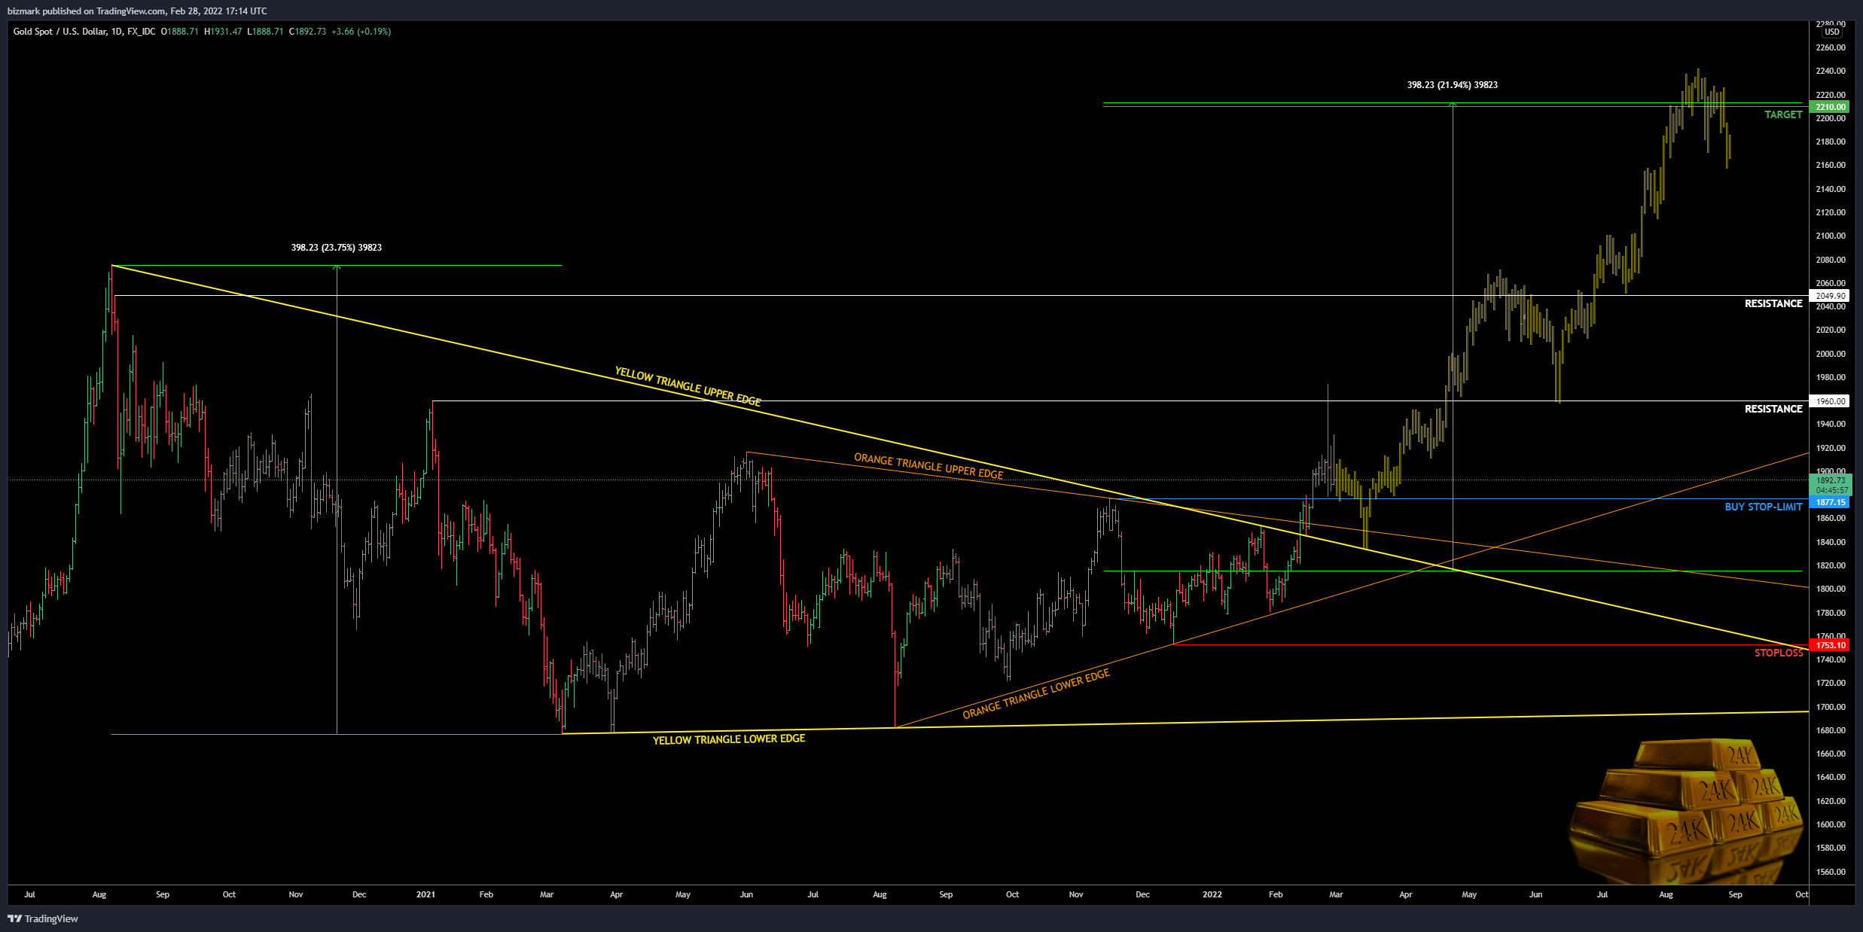
Task: Click the YELLOW TRIANGLE LOWER EDGE label
Action: pyautogui.click(x=728, y=739)
